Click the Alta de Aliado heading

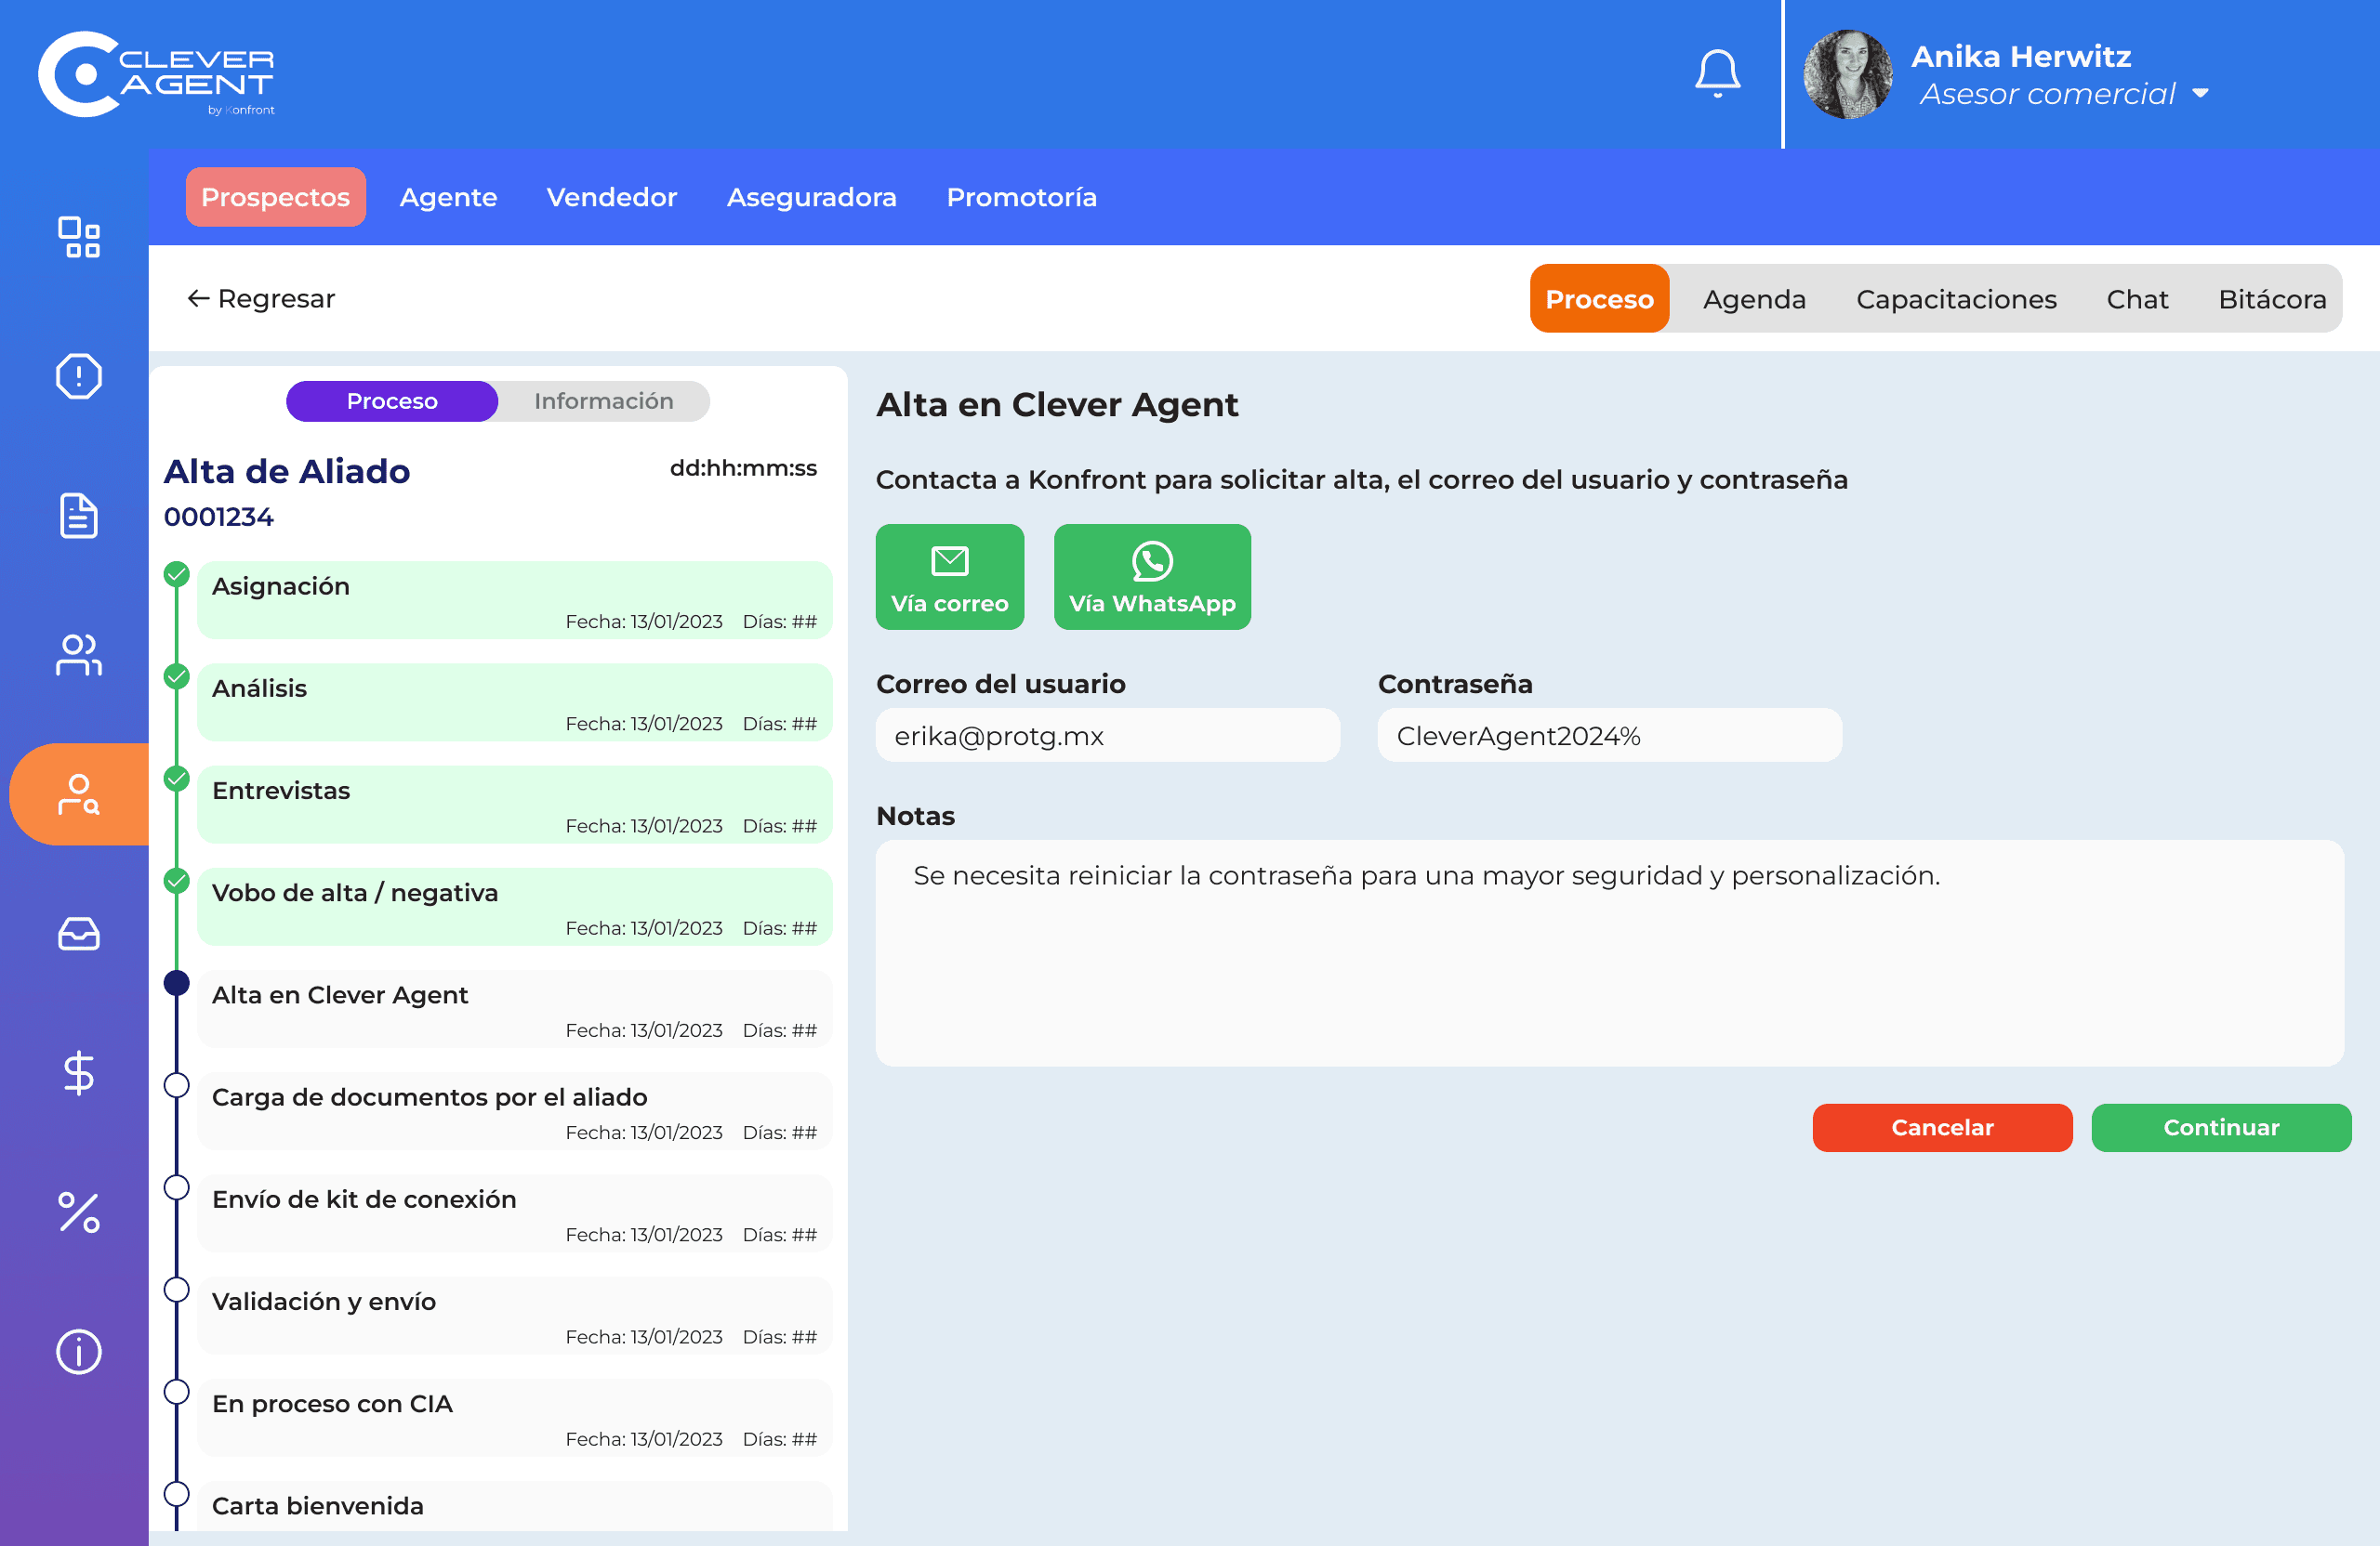tap(287, 471)
